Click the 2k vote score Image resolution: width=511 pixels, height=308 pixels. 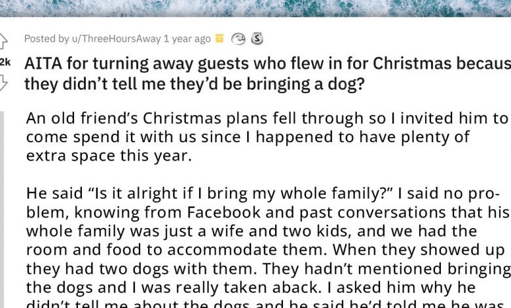(5, 62)
